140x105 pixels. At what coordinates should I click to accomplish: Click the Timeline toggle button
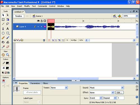click(18, 16)
